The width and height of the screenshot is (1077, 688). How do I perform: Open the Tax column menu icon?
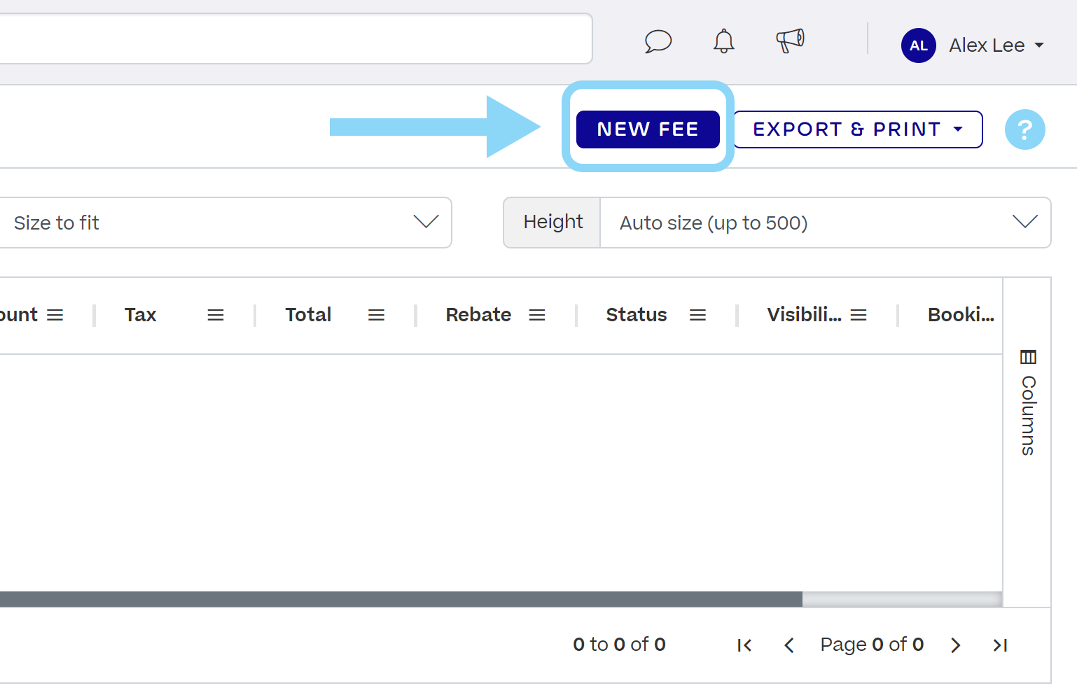coord(216,316)
